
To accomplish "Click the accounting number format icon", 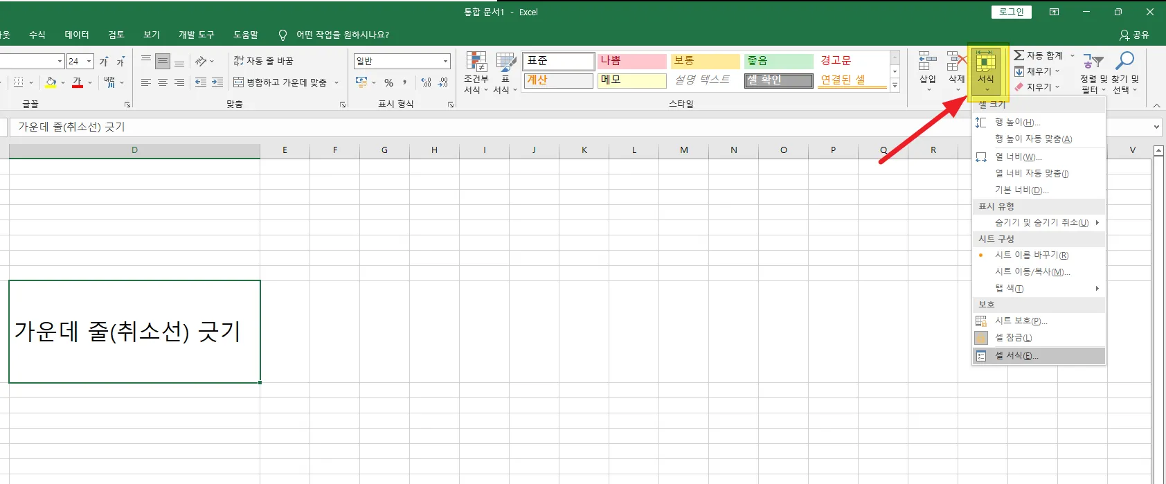I will [361, 82].
